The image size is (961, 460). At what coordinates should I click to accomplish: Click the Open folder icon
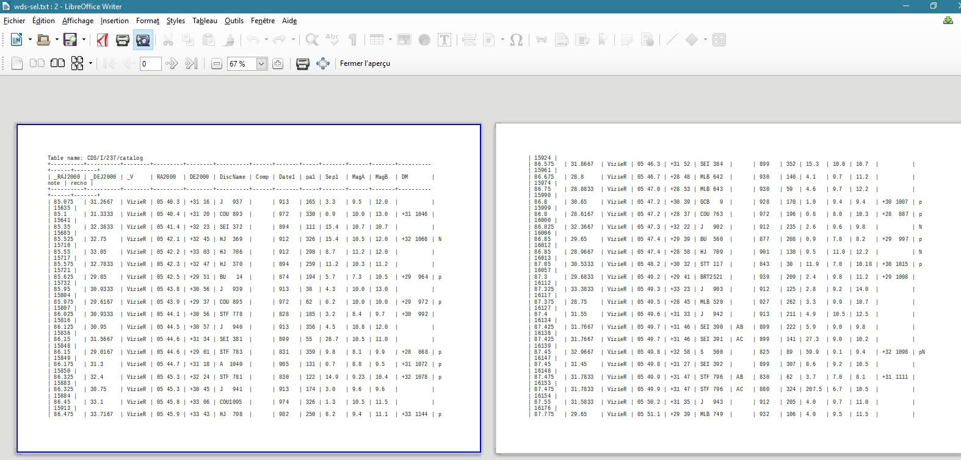tap(43, 40)
